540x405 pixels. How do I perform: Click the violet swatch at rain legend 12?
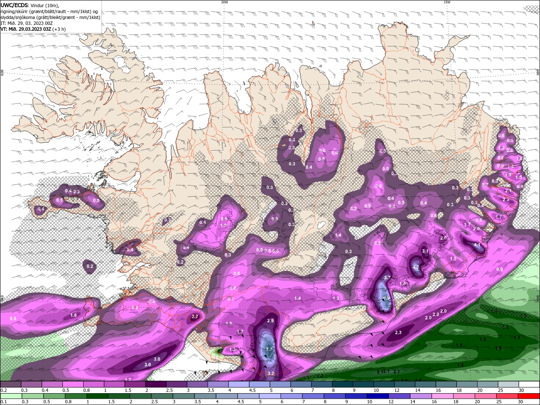click(x=399, y=396)
